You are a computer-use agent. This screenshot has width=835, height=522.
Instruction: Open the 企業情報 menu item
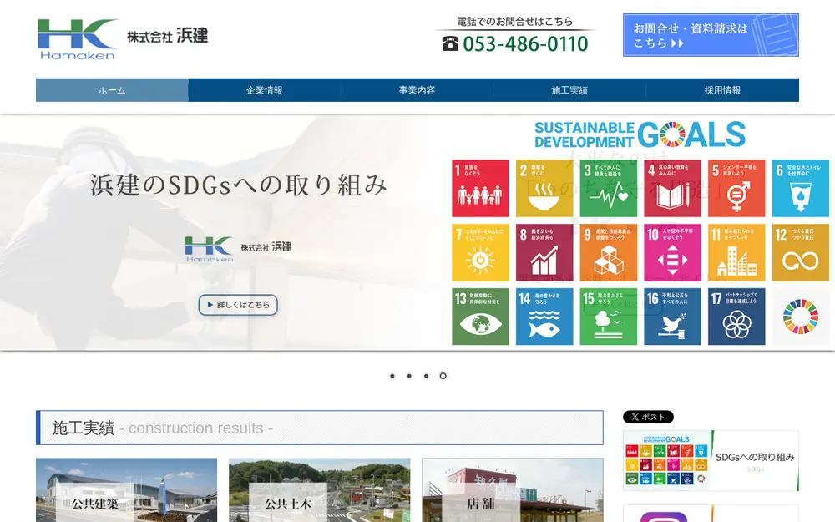(x=265, y=90)
